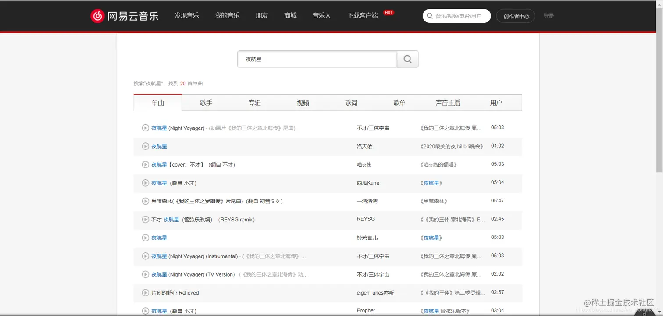Open artist eigenTunes亦听

pyautogui.click(x=375, y=293)
